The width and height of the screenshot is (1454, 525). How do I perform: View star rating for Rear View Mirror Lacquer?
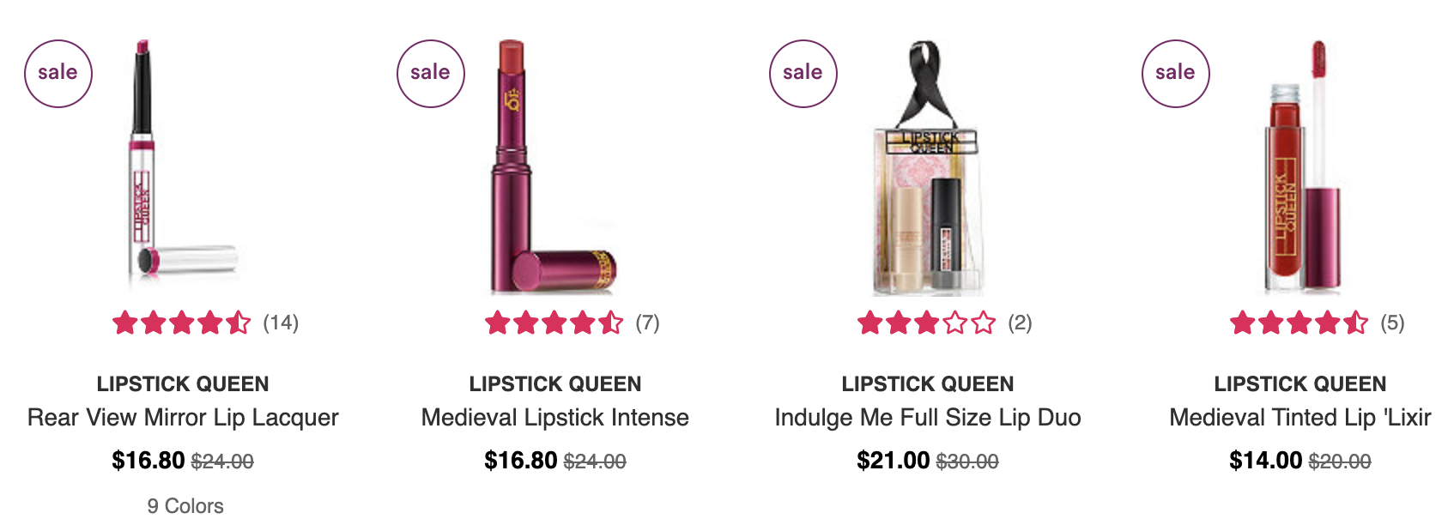pyautogui.click(x=182, y=323)
